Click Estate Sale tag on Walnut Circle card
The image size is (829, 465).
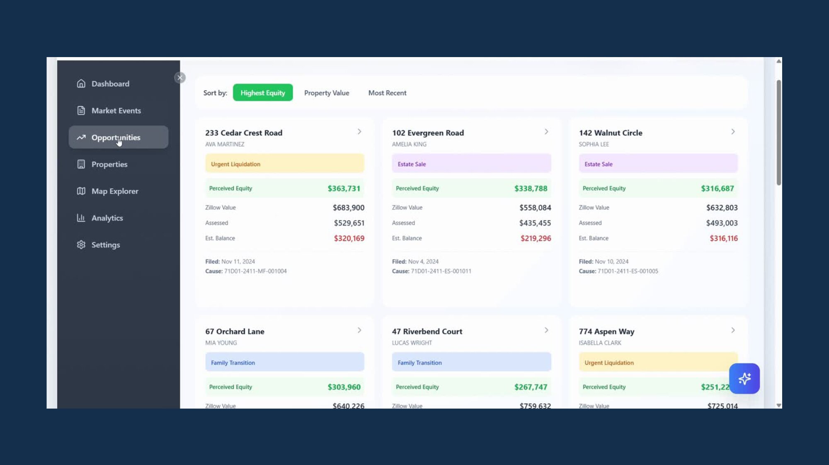point(658,164)
